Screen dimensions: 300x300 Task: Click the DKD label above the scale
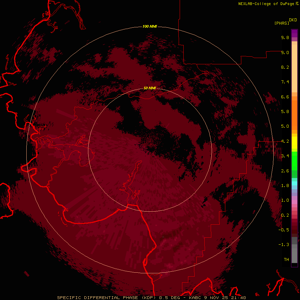pos(293,20)
